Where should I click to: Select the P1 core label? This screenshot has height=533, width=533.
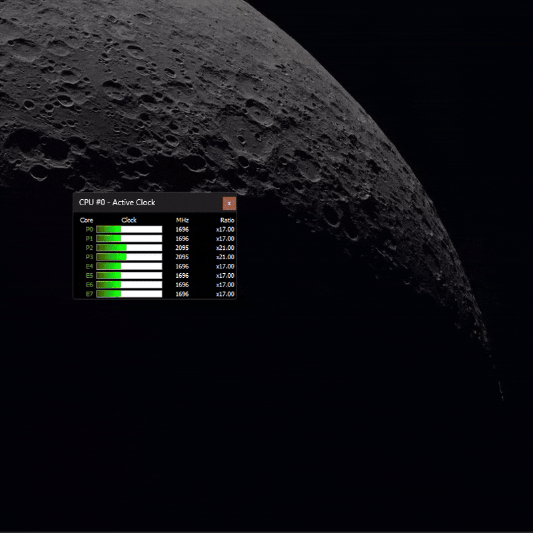(x=89, y=239)
